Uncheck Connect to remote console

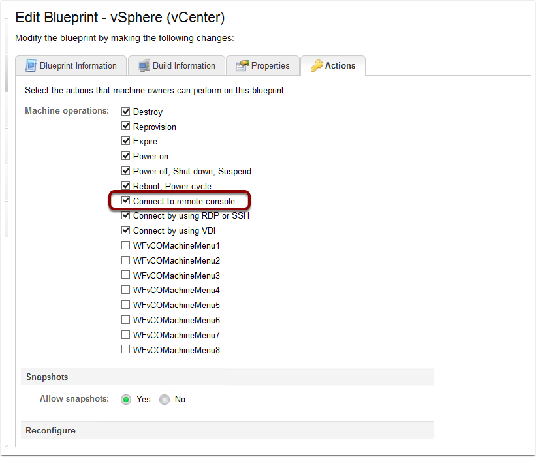point(126,200)
